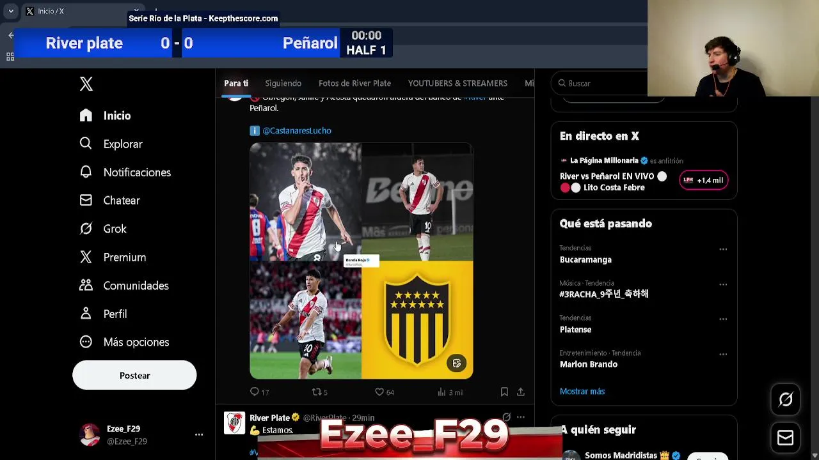819x460 pixels.
Task: Open Ezee_F29 account avatar in sidebar
Action: pyautogui.click(x=90, y=434)
